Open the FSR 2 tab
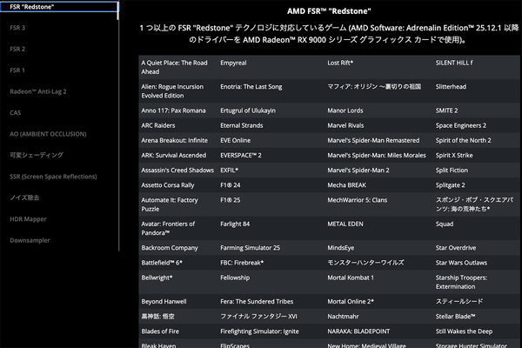The width and height of the screenshot is (522, 348). (x=17, y=49)
